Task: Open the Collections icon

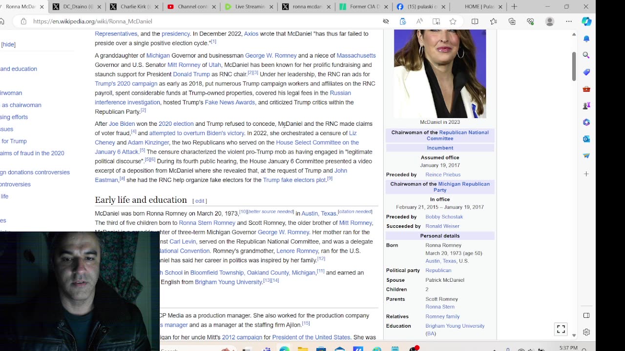Action: click(512, 21)
